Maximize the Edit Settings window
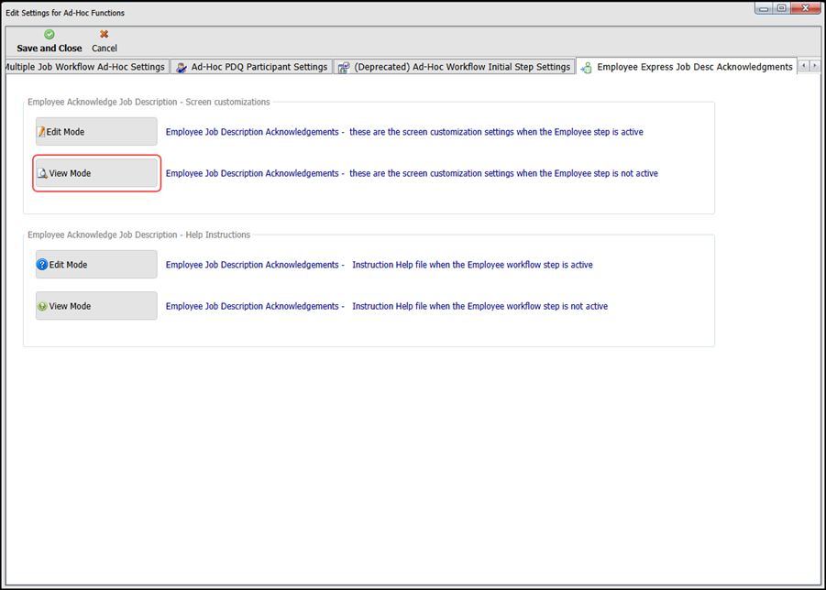 [781, 8]
